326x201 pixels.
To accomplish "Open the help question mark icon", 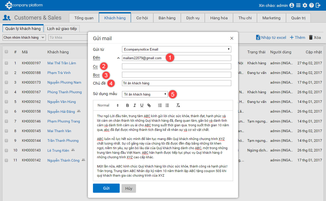I will (311, 5).
